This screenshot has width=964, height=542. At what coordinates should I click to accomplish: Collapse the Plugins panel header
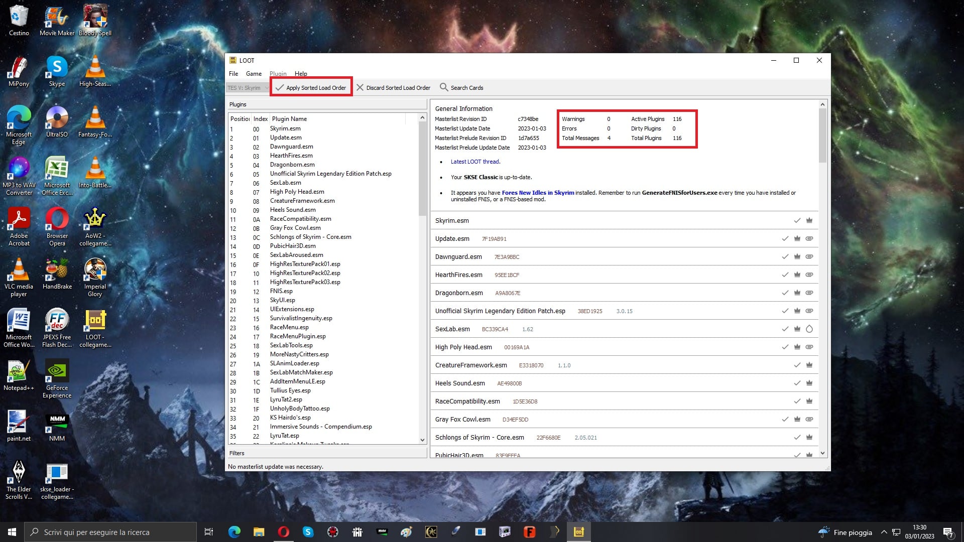click(x=327, y=104)
